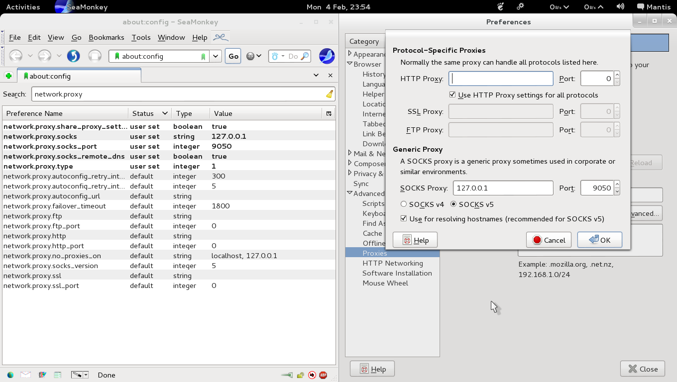The width and height of the screenshot is (677, 382).
Task: Click the SOCKS Proxy address field
Action: tap(503, 188)
